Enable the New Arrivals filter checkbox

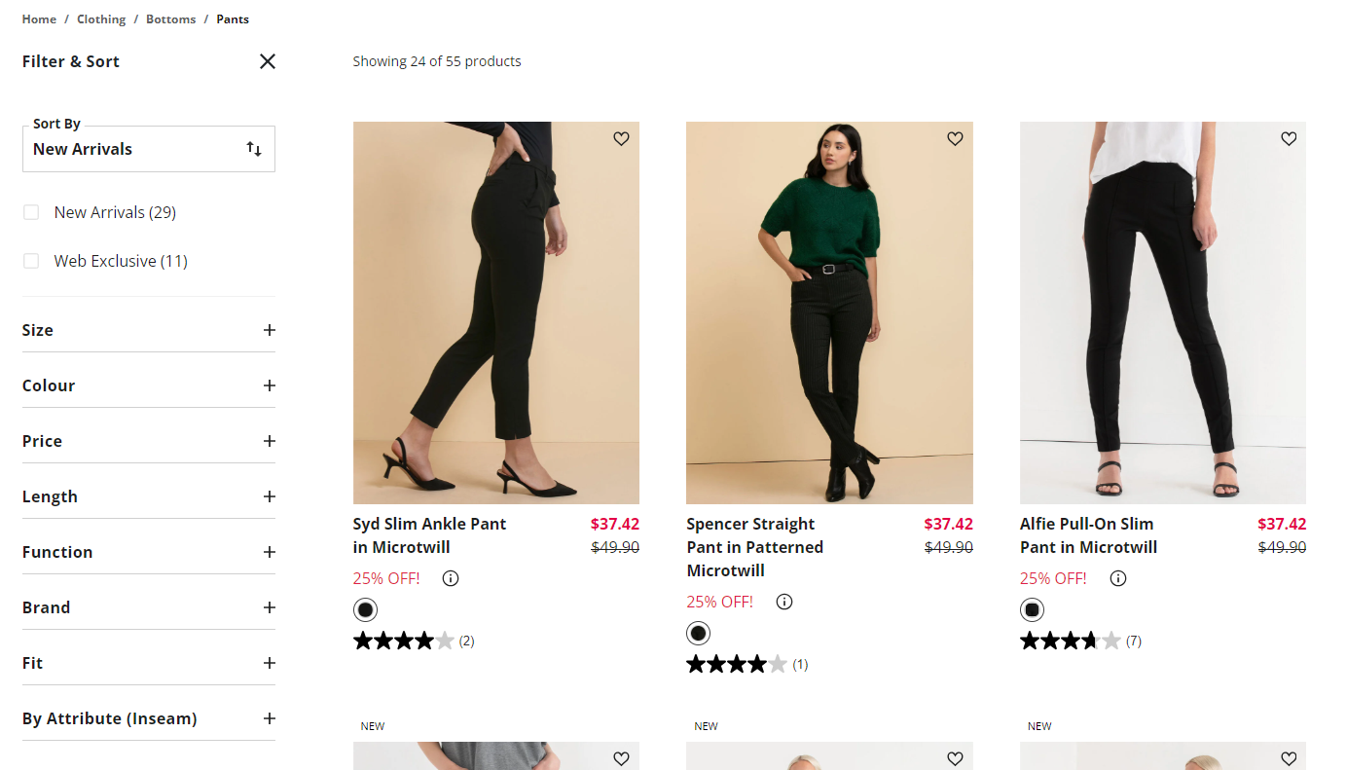(31, 211)
